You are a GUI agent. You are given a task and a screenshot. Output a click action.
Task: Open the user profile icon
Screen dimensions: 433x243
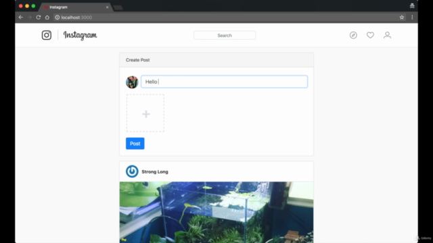click(x=387, y=35)
